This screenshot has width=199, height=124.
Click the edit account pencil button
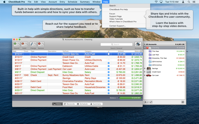point(151,102)
